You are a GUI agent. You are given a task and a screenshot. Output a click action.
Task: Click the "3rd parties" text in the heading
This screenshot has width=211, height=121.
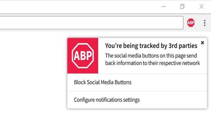click(183, 46)
